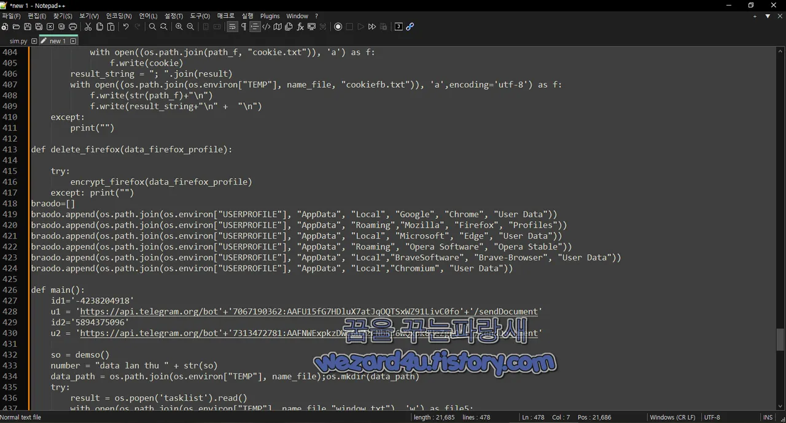Open the Function List (fx) icon

pyautogui.click(x=300, y=27)
